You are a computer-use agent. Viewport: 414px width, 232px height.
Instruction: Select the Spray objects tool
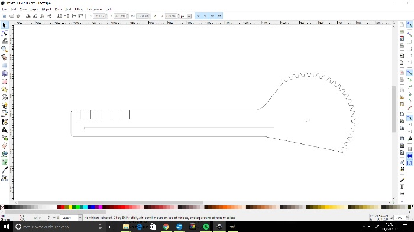(4, 138)
